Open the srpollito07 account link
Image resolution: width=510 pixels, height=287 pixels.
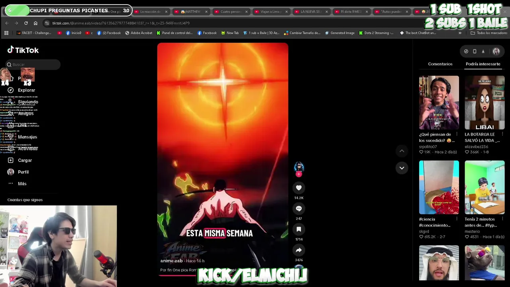[x=428, y=147]
